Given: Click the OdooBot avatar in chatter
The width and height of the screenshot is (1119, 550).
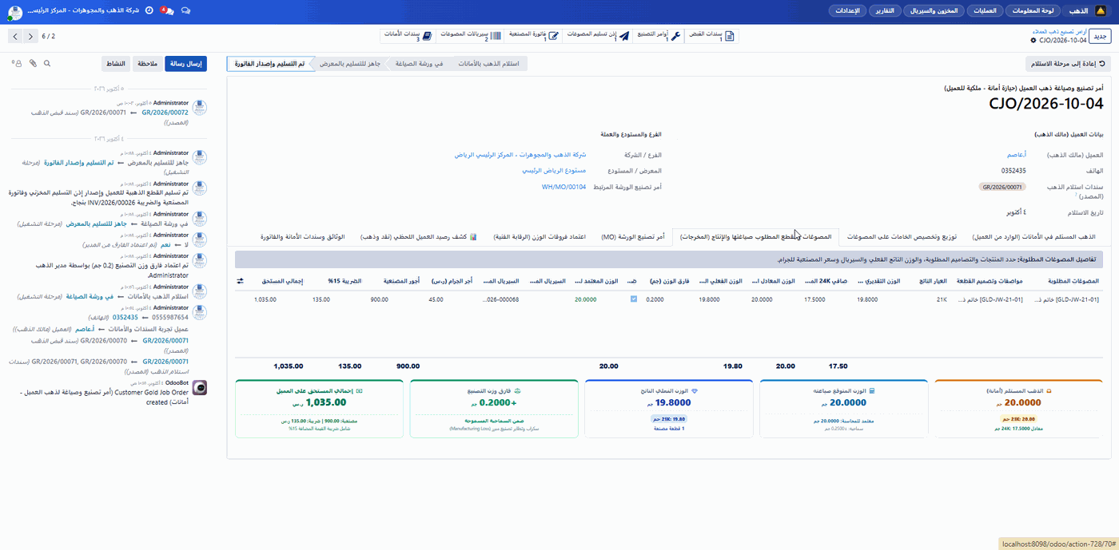Looking at the screenshot, I should pyautogui.click(x=200, y=387).
